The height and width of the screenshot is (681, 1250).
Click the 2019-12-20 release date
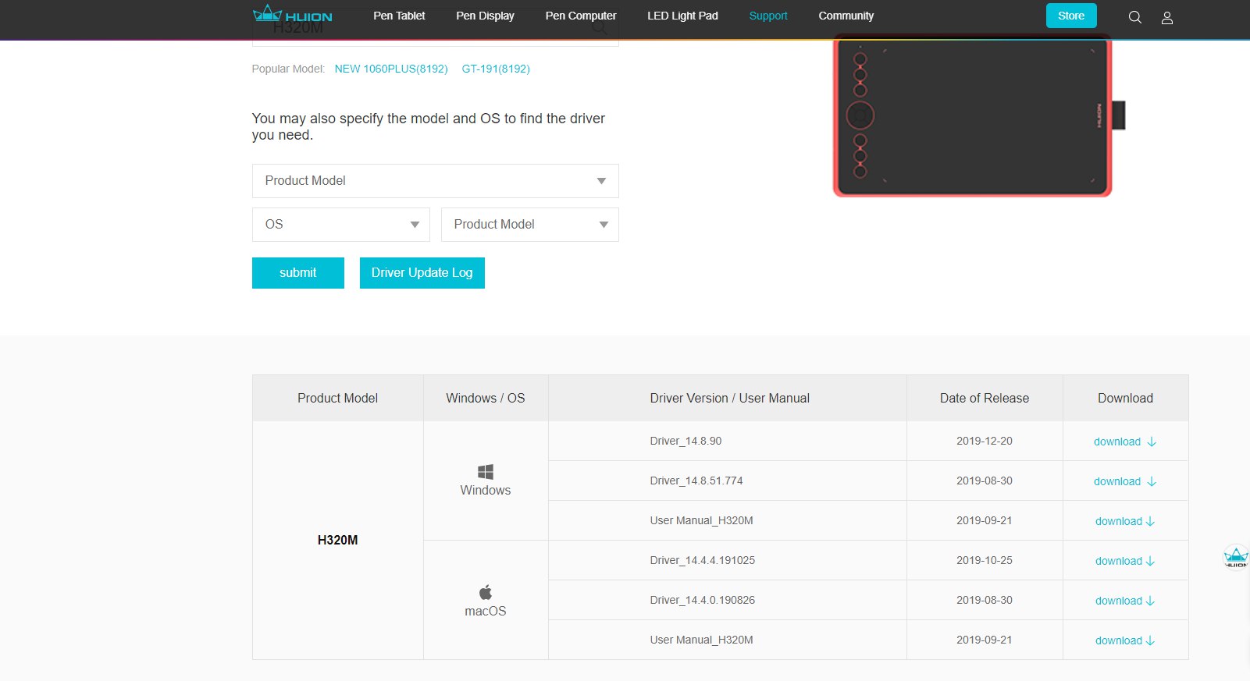click(x=985, y=441)
